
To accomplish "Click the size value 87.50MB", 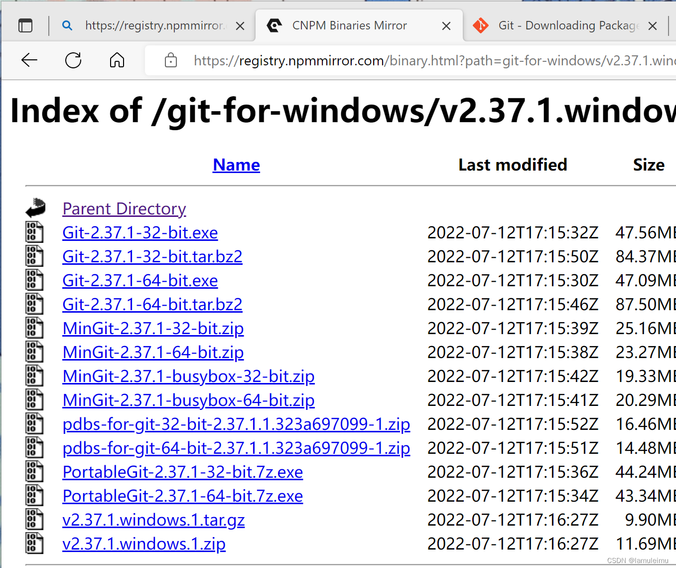I will (646, 304).
